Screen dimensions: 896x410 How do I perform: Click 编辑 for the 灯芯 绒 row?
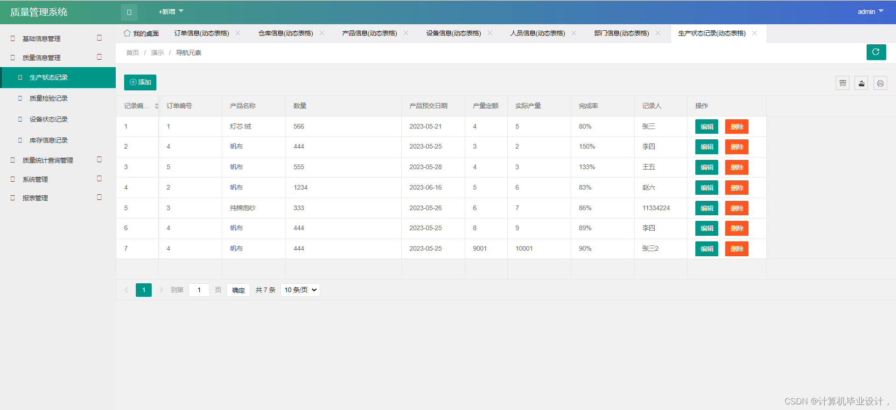(707, 127)
